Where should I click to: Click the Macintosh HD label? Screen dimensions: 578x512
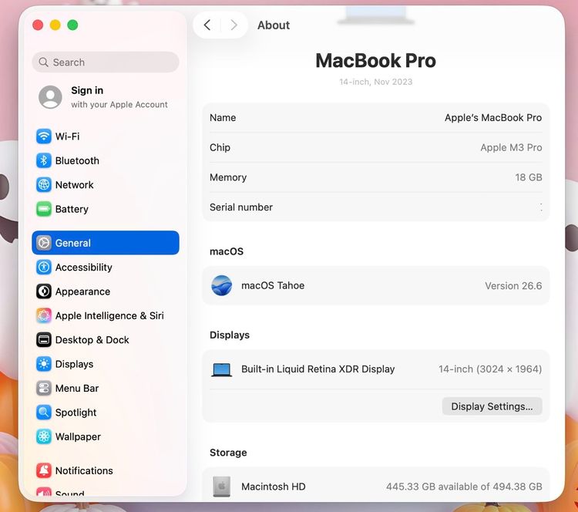(273, 487)
